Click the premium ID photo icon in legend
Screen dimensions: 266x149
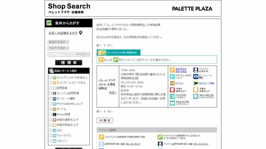[x=160, y=144]
